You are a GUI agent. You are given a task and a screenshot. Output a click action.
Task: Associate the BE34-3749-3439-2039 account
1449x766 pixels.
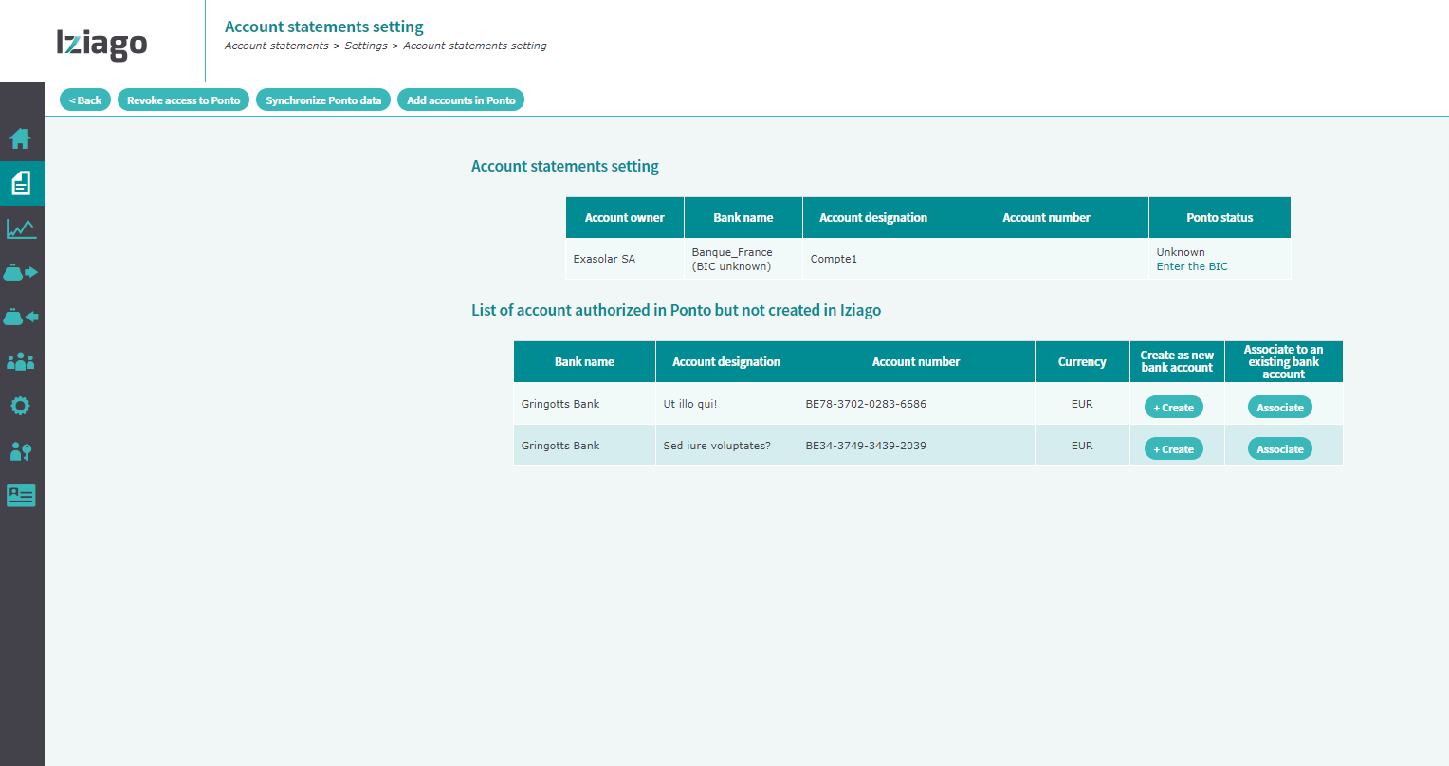pos(1280,449)
